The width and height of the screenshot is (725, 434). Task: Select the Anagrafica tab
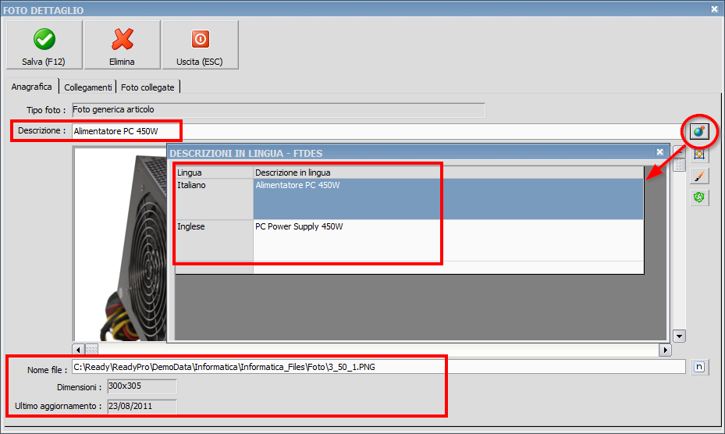[32, 87]
